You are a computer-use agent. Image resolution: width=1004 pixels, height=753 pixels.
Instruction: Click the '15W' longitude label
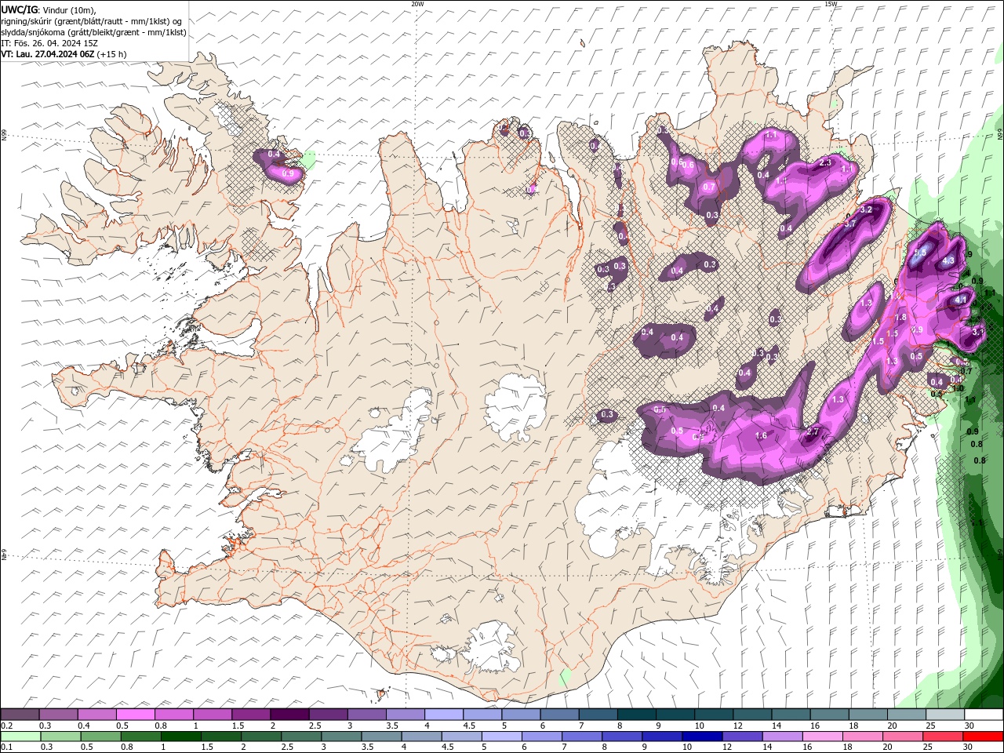[831, 4]
